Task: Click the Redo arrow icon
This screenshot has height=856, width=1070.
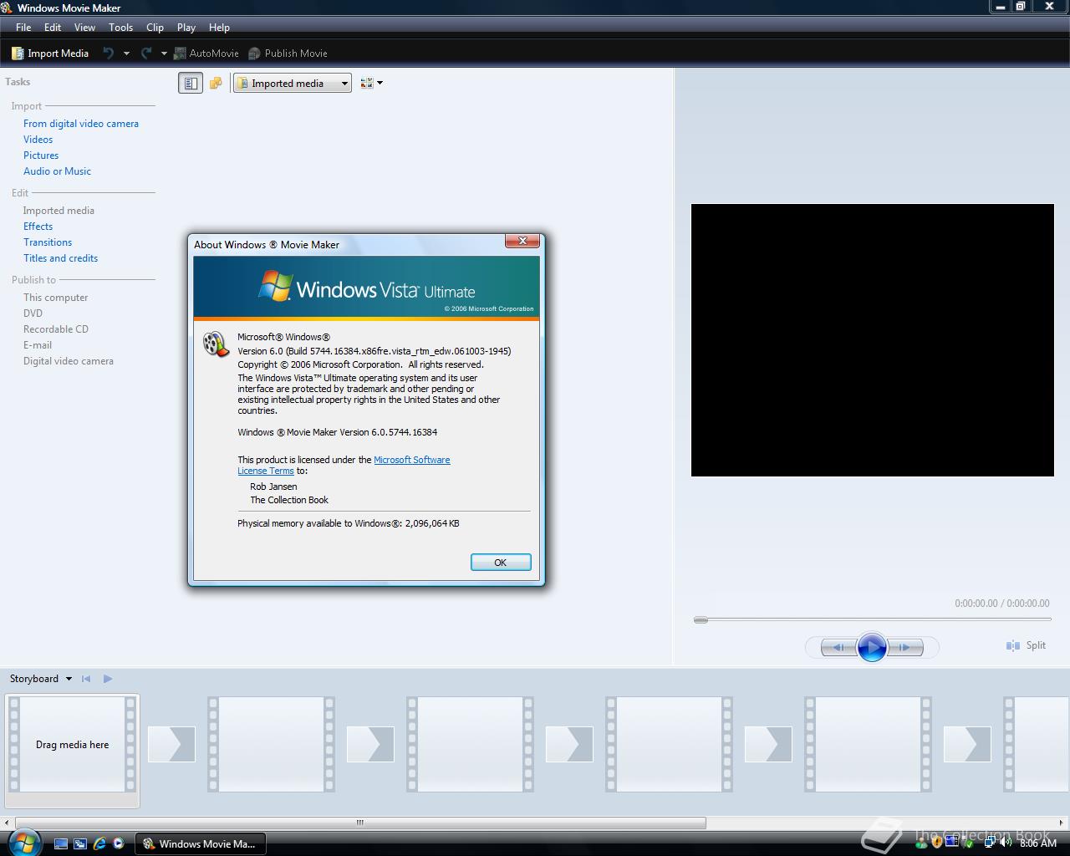Action: [146, 53]
